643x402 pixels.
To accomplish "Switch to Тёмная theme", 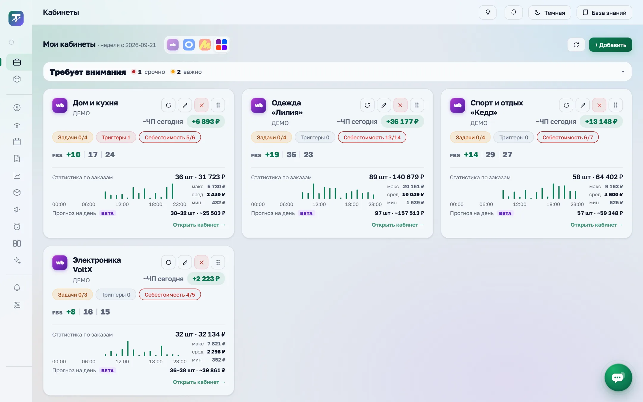I will click(x=550, y=13).
